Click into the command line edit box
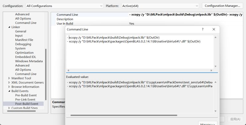Image resolution: width=246 pixels, height=125 pixels. pos(140,52)
